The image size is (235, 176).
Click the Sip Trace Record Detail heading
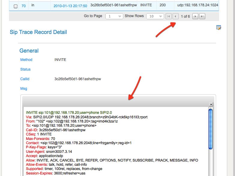coord(38,32)
